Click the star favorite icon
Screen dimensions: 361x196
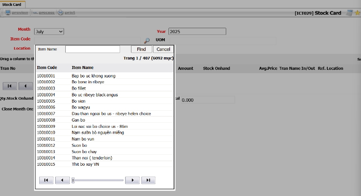click(357, 13)
